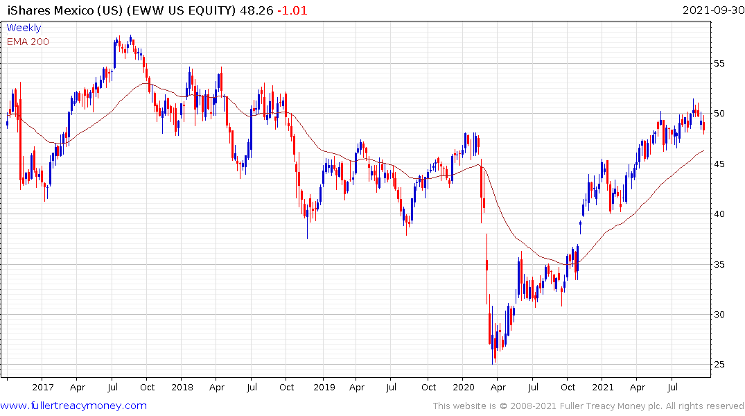Click the 35 price axis label
This screenshot has height=416, width=745.
coord(719,264)
